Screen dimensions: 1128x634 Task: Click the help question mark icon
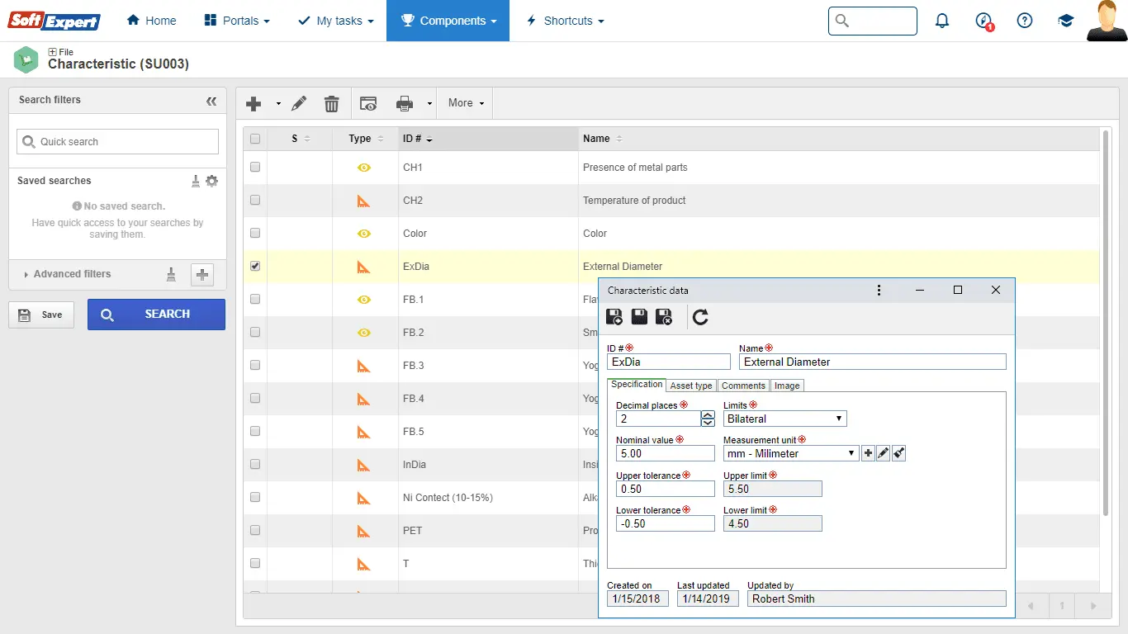[1025, 21]
